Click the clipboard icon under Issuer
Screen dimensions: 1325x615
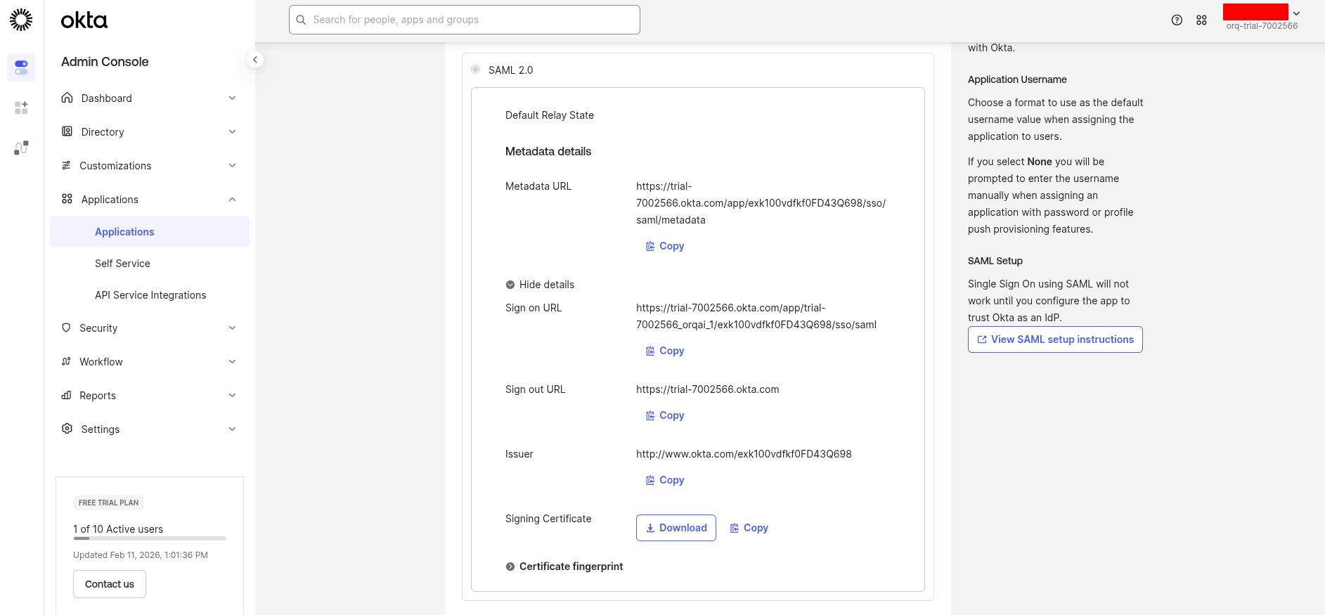650,480
